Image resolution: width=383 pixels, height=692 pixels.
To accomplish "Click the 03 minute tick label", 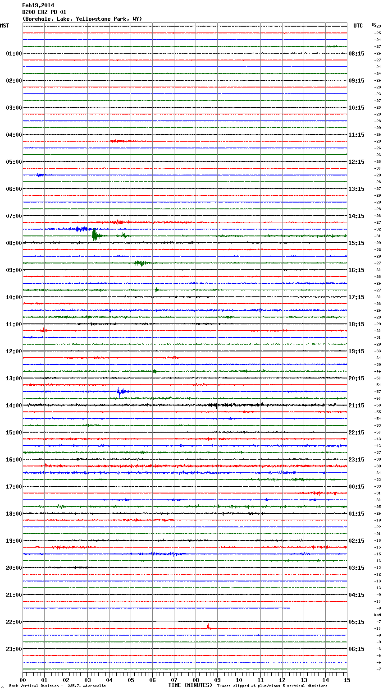I will click(x=88, y=680).
